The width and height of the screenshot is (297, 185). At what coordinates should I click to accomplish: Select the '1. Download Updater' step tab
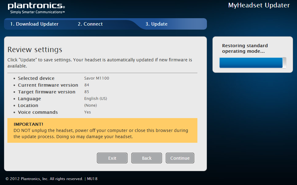tap(34, 24)
